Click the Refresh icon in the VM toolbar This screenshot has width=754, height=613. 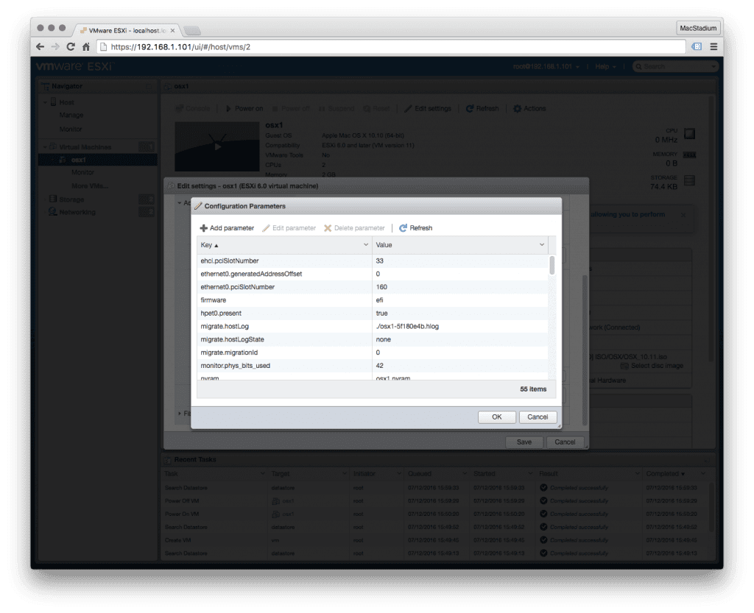pyautogui.click(x=469, y=107)
